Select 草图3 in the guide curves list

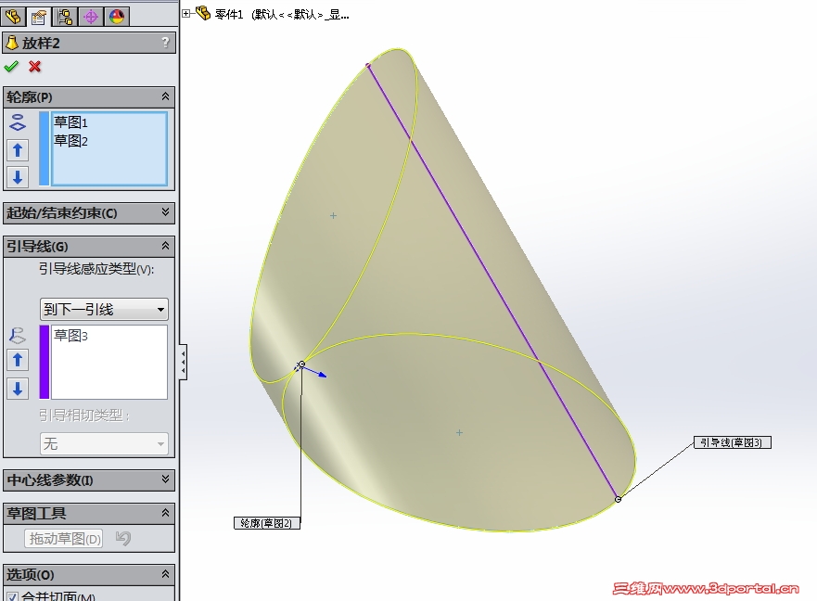(x=70, y=336)
